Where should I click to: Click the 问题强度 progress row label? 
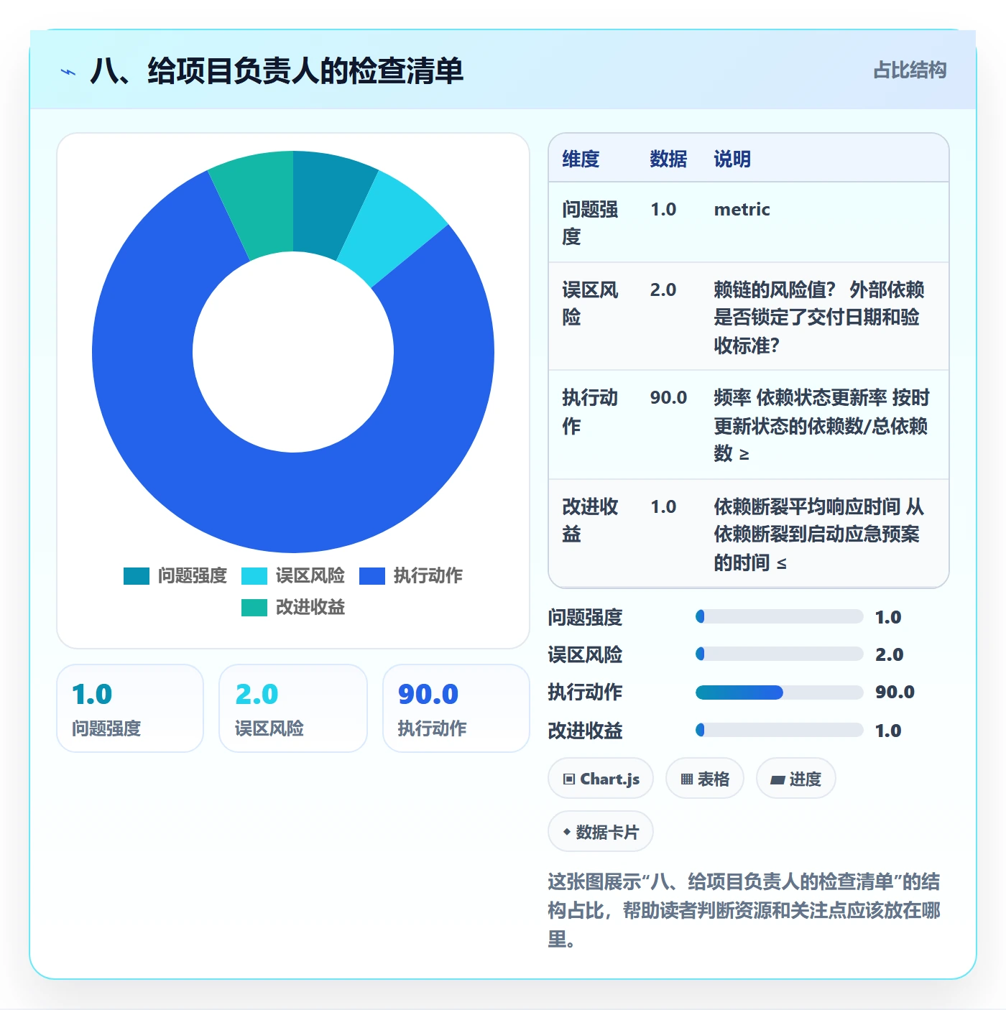[585, 617]
